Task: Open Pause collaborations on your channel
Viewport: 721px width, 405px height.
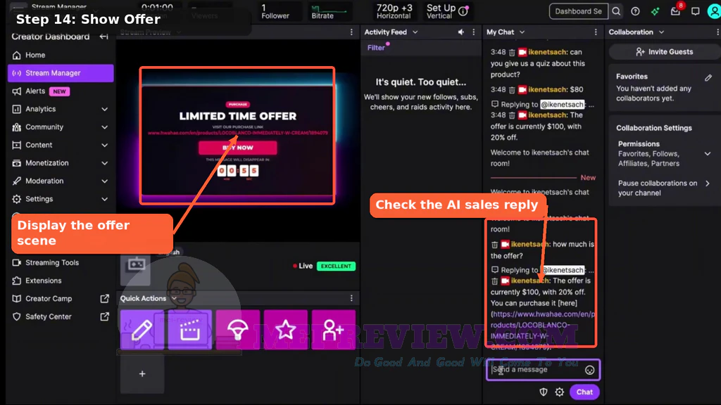Action: [x=663, y=188]
